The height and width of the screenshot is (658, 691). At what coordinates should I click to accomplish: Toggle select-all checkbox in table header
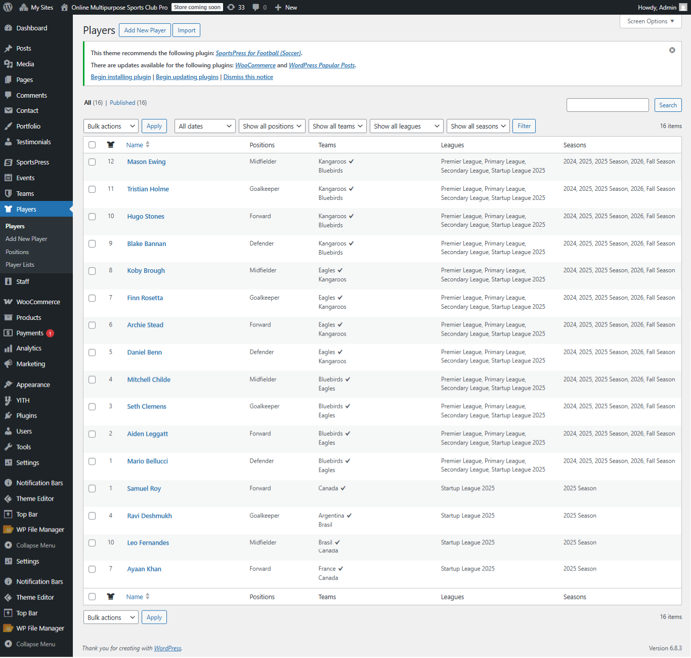[92, 145]
